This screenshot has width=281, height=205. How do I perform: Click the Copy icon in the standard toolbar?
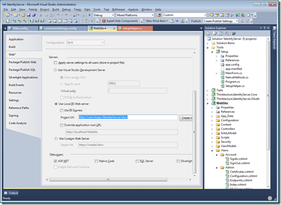(46, 15)
